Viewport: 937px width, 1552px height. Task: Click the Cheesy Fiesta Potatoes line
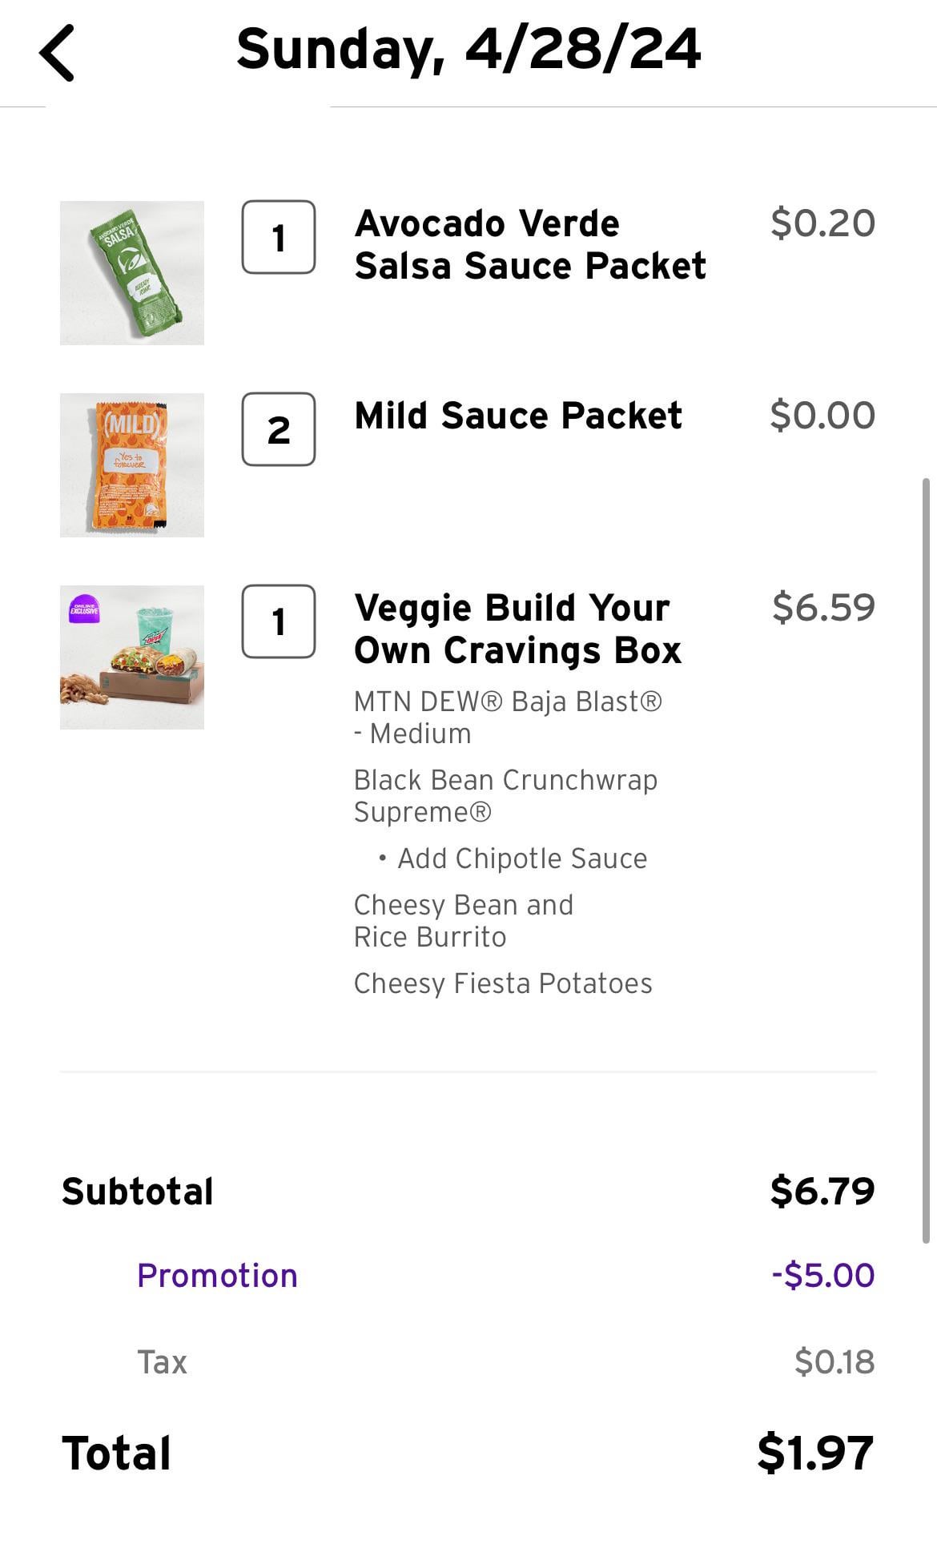coord(503,983)
